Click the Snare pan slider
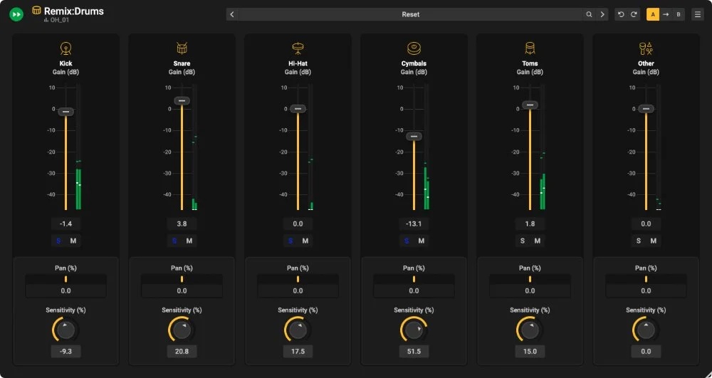The height and width of the screenshot is (378, 712). coord(182,279)
